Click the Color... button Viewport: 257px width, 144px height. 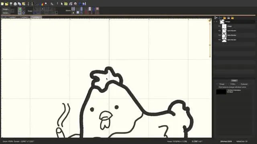coord(233,84)
